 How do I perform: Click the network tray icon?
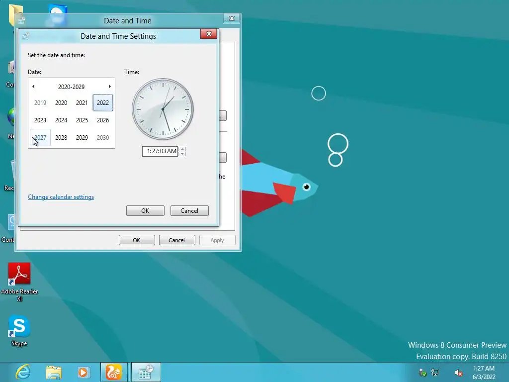[x=435, y=372]
